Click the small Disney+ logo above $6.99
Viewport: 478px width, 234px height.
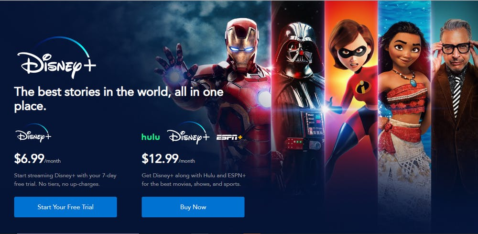(33, 133)
